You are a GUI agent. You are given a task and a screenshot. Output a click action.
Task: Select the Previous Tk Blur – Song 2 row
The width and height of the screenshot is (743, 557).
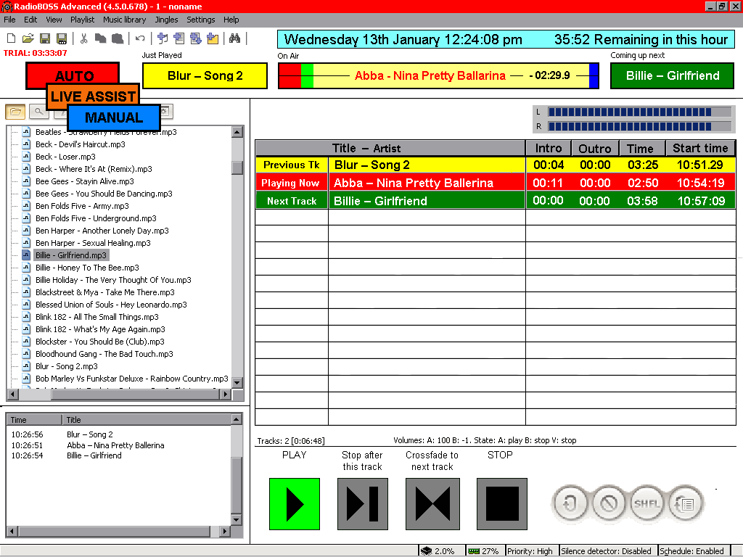click(495, 165)
